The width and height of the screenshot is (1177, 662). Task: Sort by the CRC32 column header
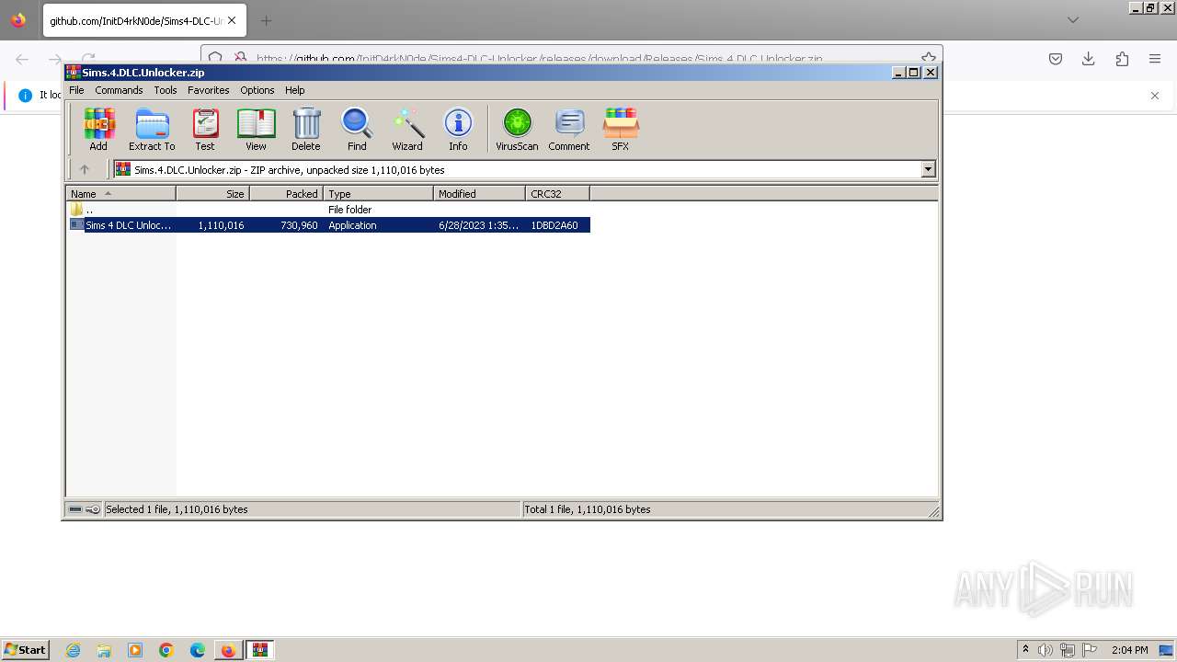click(x=557, y=193)
